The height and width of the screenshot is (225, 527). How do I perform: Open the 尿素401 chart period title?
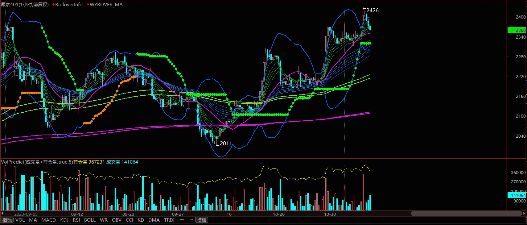[x=25, y=5]
